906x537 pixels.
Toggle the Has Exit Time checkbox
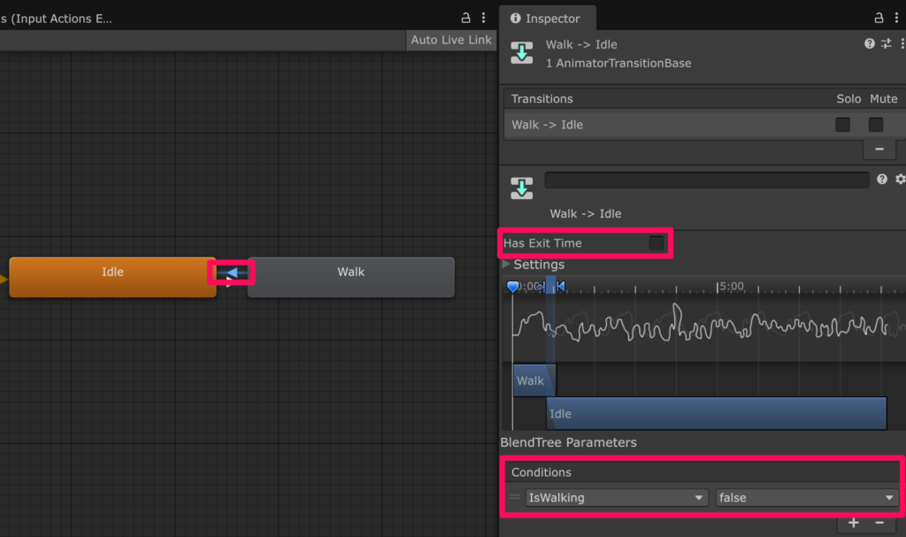click(x=656, y=243)
